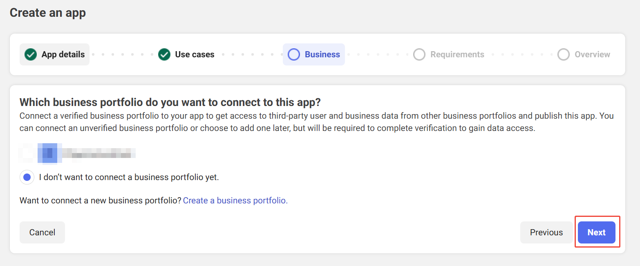
Task: Select the "I don't want to connect" radio button
Action: (27, 177)
